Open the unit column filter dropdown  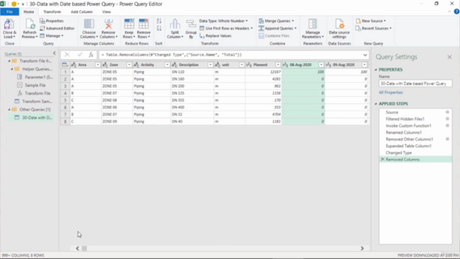(x=241, y=65)
